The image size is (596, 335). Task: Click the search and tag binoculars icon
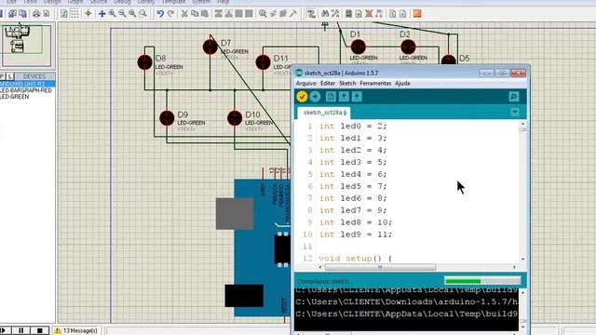point(325,14)
